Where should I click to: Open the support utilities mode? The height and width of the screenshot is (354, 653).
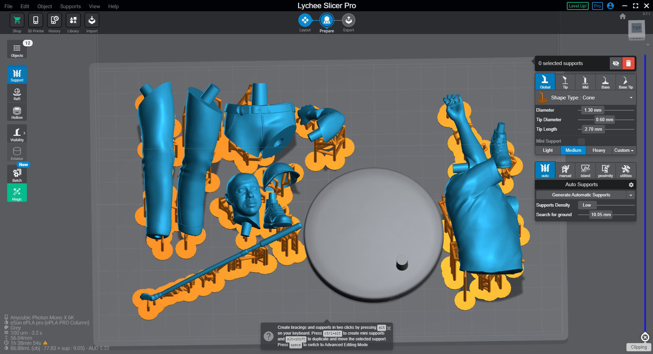pyautogui.click(x=626, y=170)
